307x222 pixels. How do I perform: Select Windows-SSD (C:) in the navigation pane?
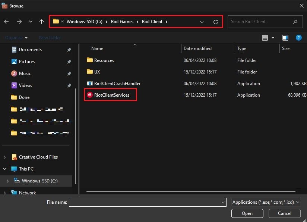click(40, 181)
